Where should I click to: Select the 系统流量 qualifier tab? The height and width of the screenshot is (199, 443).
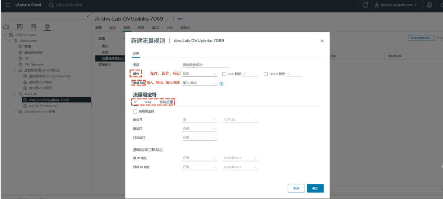167,102
